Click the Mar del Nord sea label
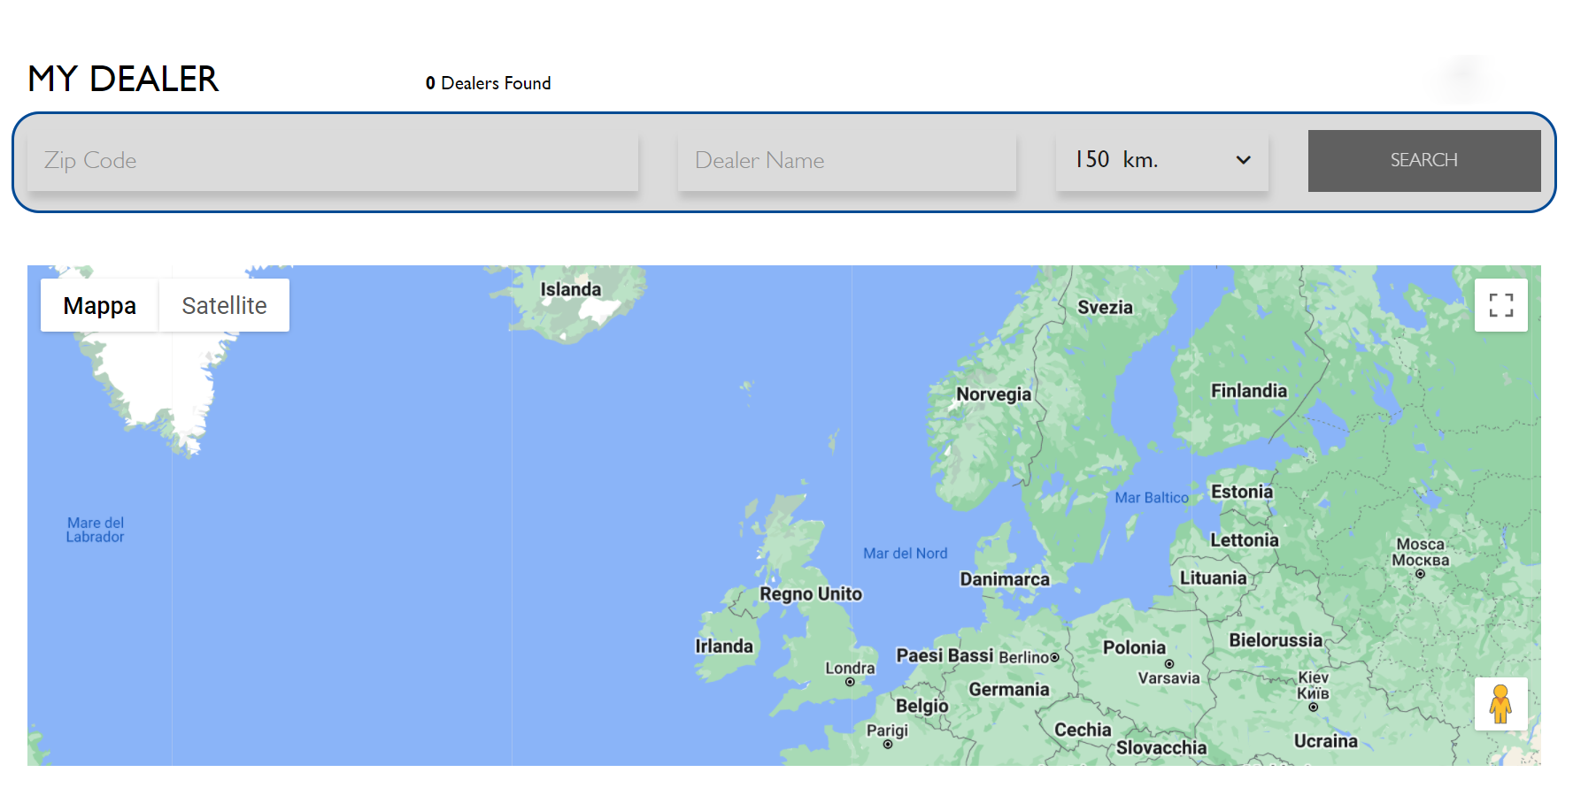Image resolution: width=1573 pixels, height=803 pixels. point(905,554)
